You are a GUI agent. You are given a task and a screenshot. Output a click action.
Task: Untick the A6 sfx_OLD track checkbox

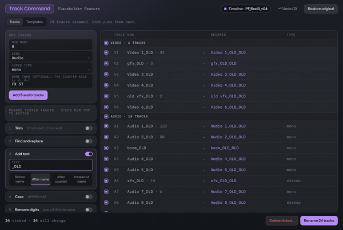(106, 180)
